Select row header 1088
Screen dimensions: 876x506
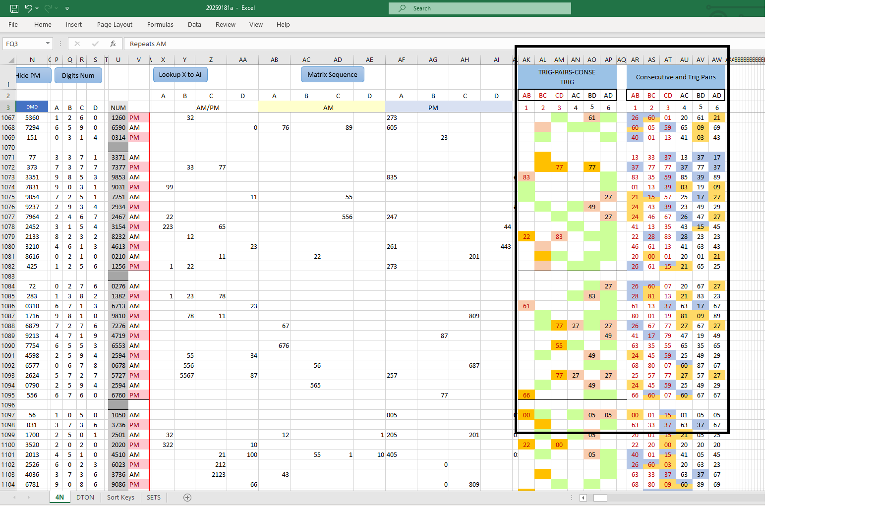[x=8, y=326]
